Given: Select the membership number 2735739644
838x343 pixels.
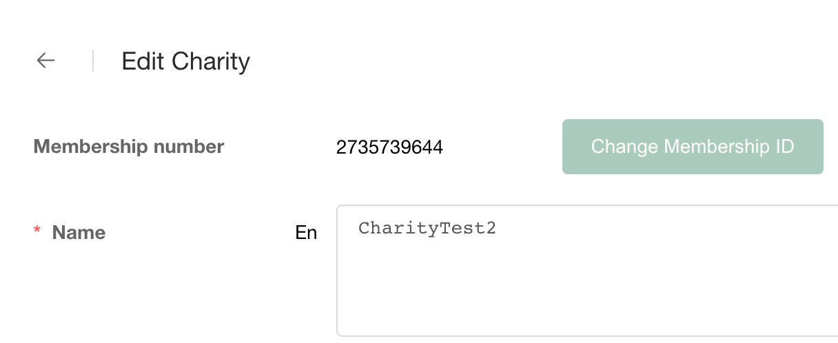Looking at the screenshot, I should click(x=389, y=147).
